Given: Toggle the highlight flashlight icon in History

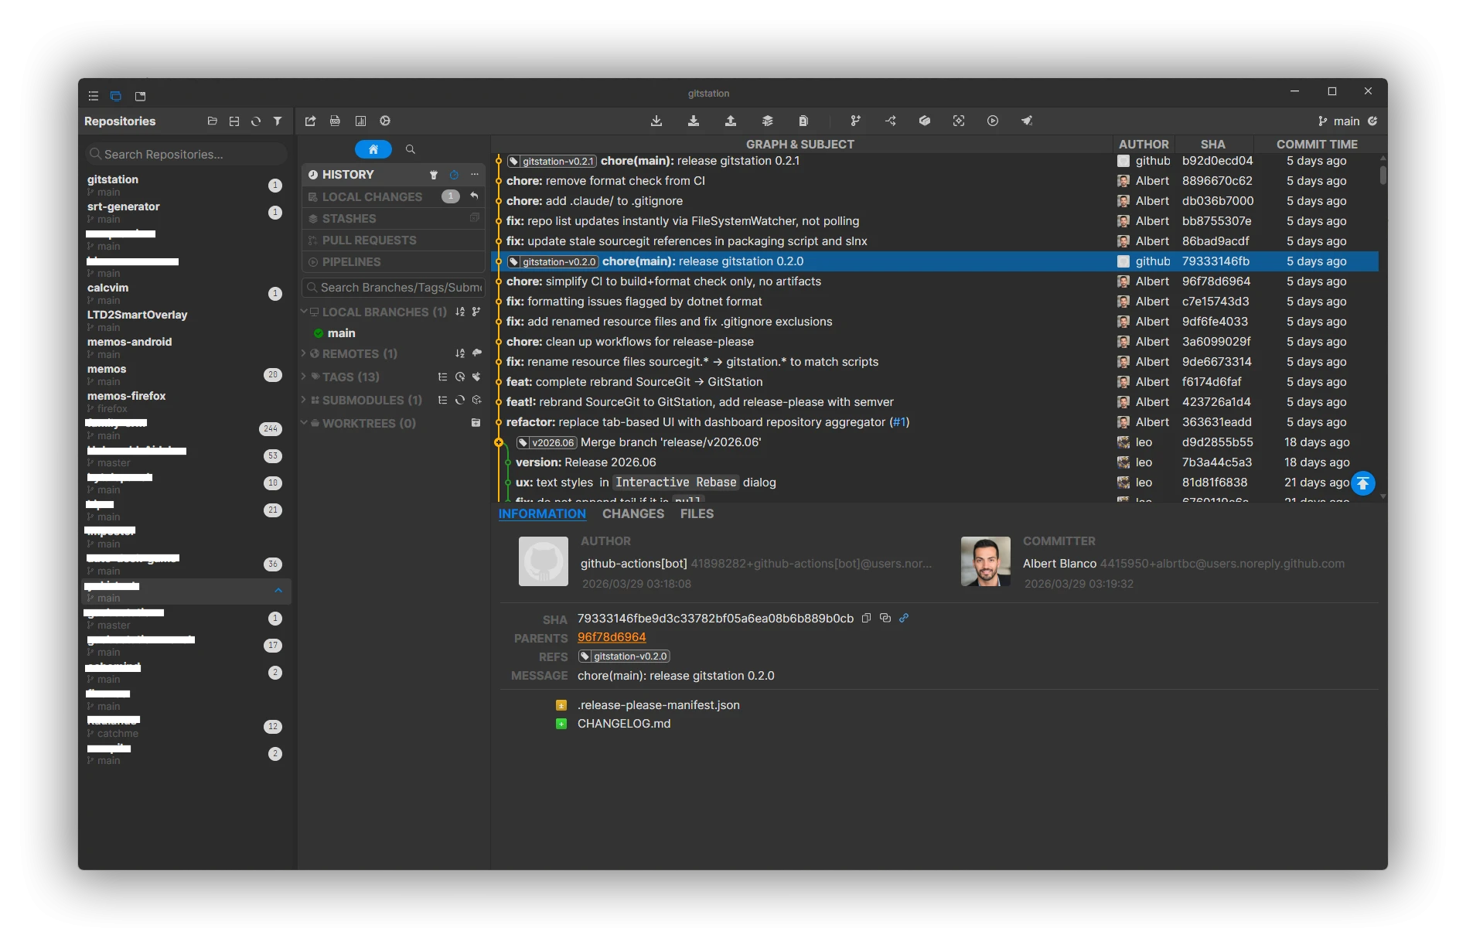Looking at the screenshot, I should pyautogui.click(x=434, y=175).
